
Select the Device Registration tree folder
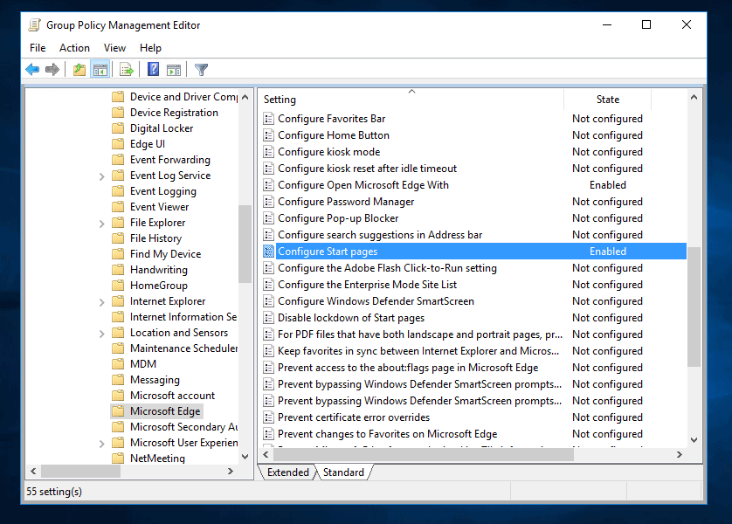(x=174, y=113)
